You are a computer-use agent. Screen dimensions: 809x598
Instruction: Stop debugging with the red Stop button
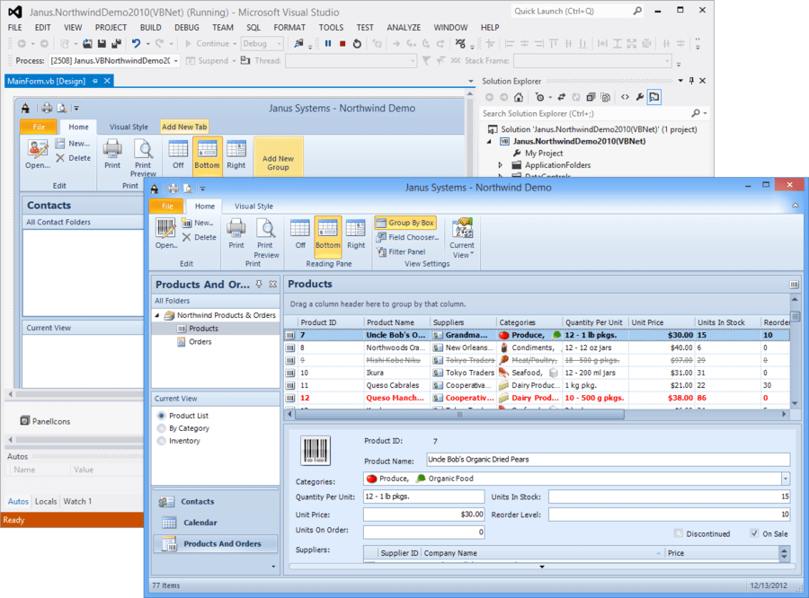[342, 43]
